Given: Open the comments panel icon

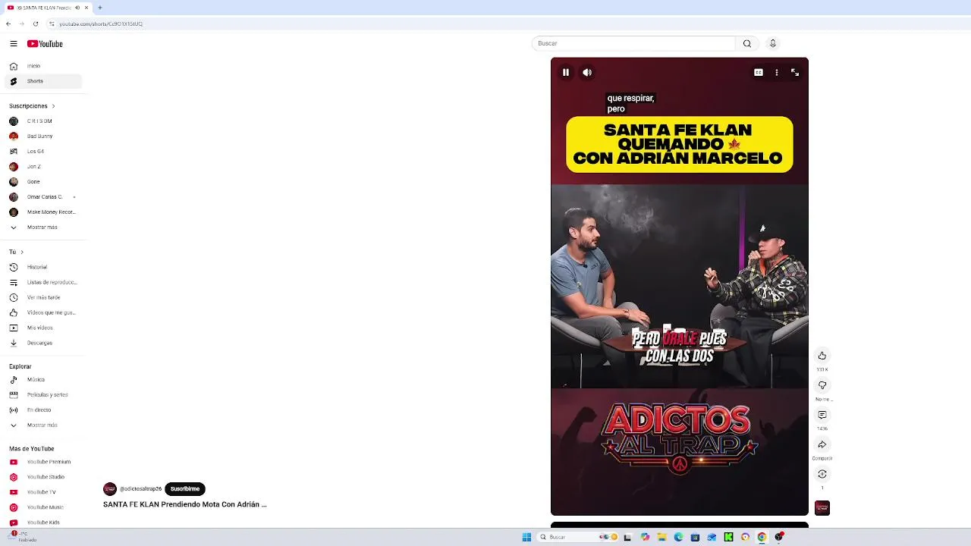Looking at the screenshot, I should click(822, 415).
